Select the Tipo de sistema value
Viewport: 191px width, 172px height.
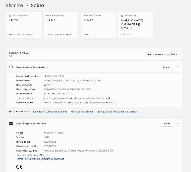(76, 98)
